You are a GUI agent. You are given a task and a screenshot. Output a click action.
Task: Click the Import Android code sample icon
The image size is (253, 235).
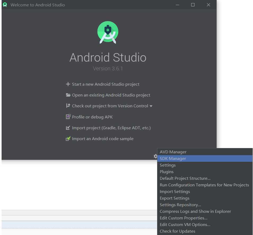(68, 139)
